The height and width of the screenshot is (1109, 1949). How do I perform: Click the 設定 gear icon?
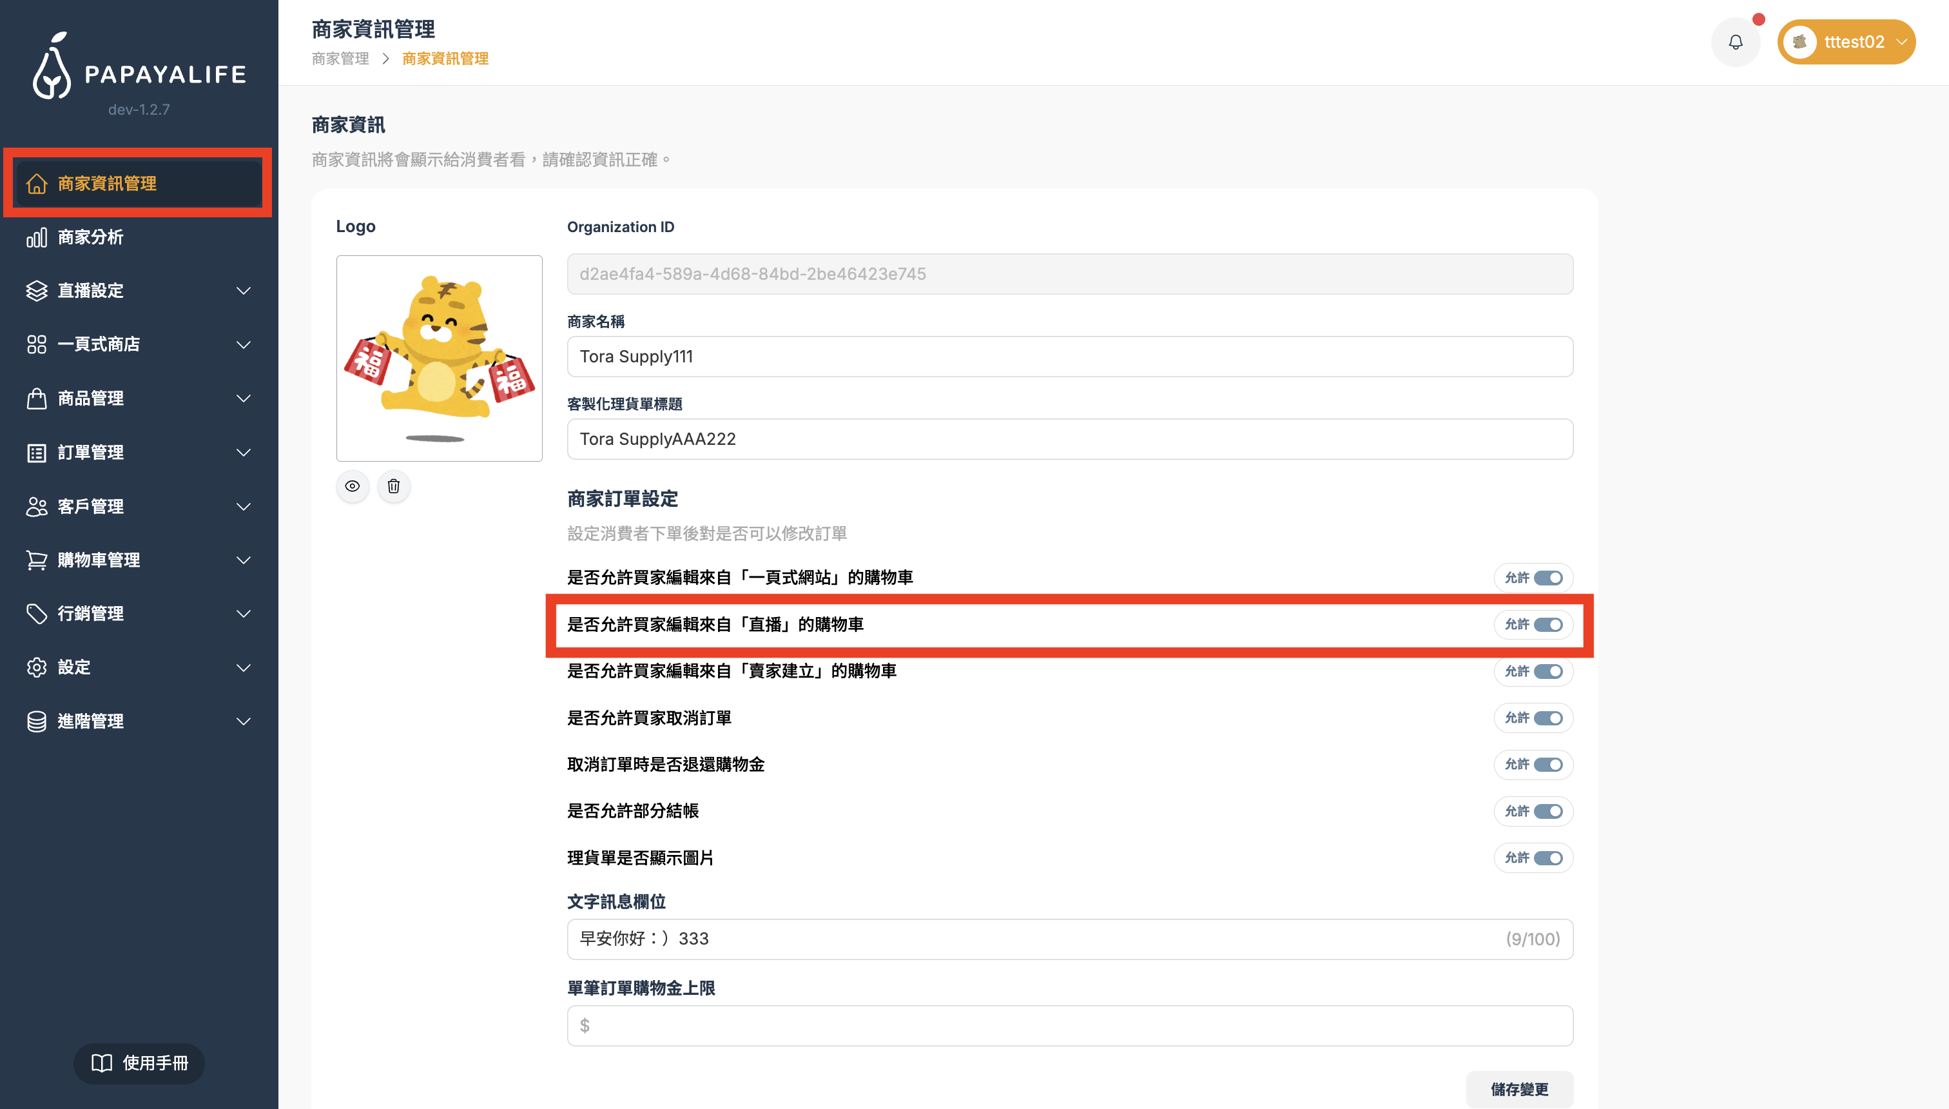pyautogui.click(x=37, y=667)
